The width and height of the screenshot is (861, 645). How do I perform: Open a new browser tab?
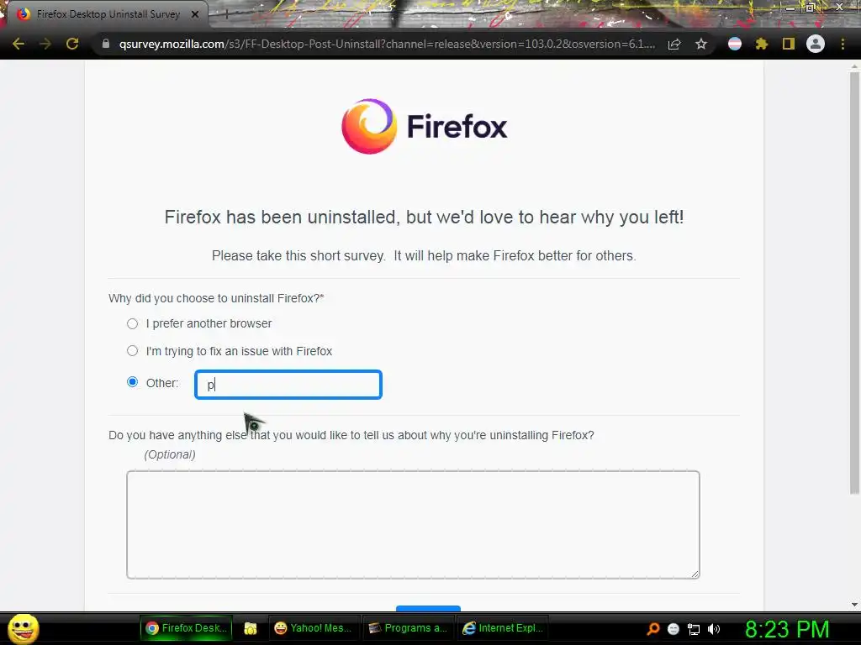tap(225, 14)
